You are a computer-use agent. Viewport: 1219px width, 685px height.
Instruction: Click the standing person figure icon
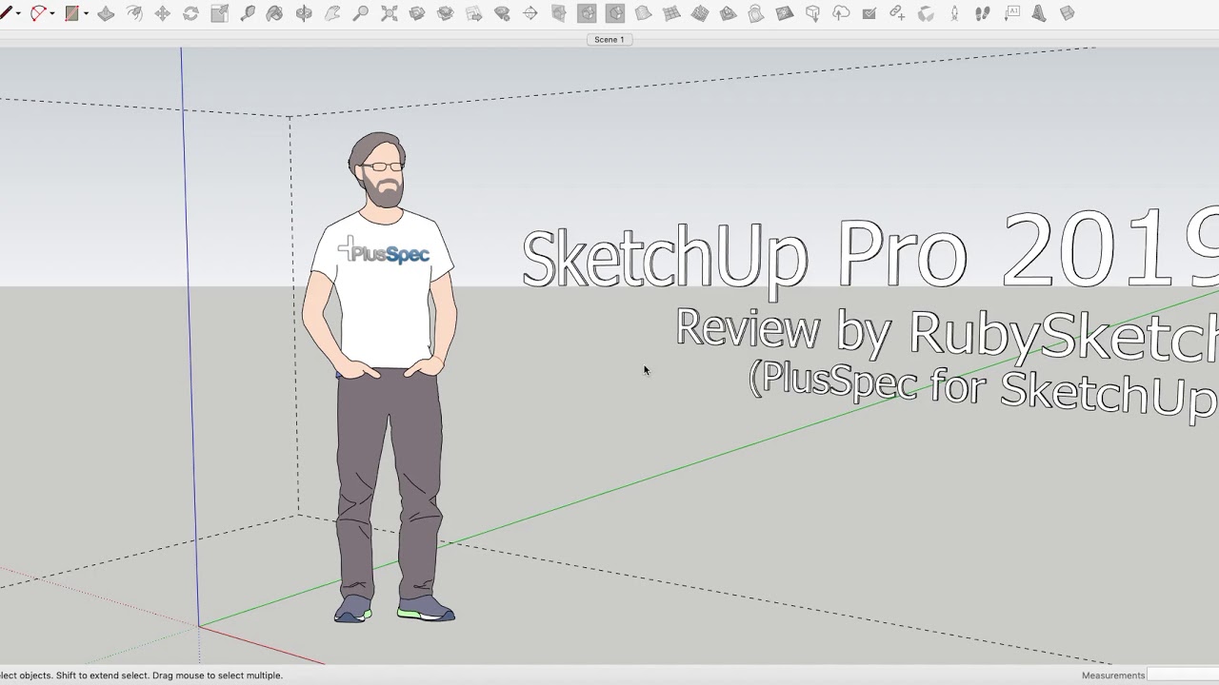coord(954,13)
